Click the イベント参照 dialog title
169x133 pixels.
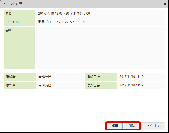point(13,4)
